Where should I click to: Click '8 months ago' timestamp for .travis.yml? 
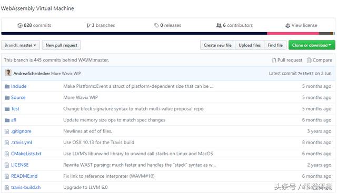(x=316, y=143)
